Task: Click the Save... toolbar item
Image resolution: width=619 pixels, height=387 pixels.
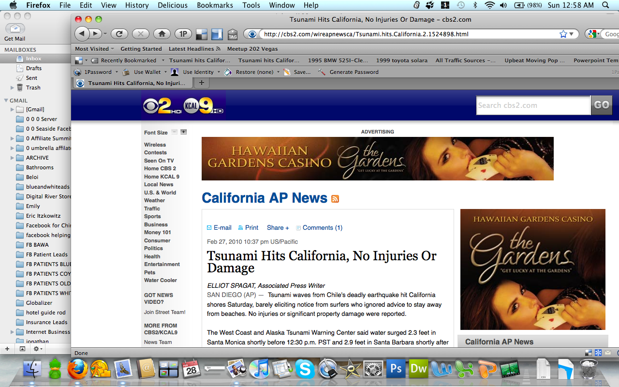Action: (x=297, y=72)
